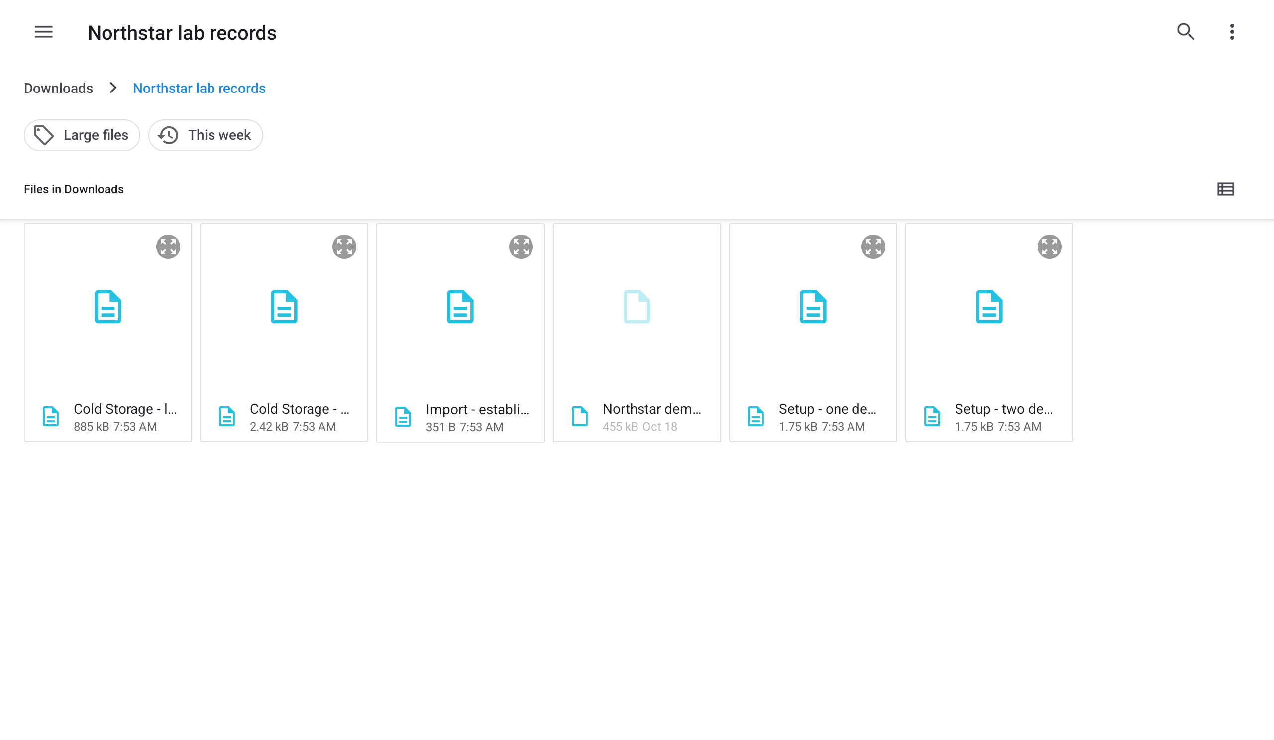Image resolution: width=1274 pixels, height=740 pixels.
Task: Preview the Setup - two de… file
Action: click(x=1049, y=247)
